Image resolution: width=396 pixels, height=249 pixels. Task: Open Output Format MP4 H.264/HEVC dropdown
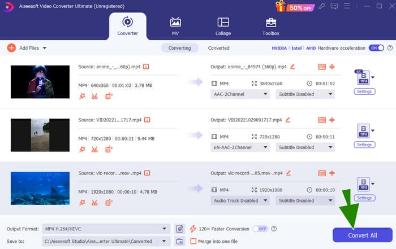(x=106, y=229)
